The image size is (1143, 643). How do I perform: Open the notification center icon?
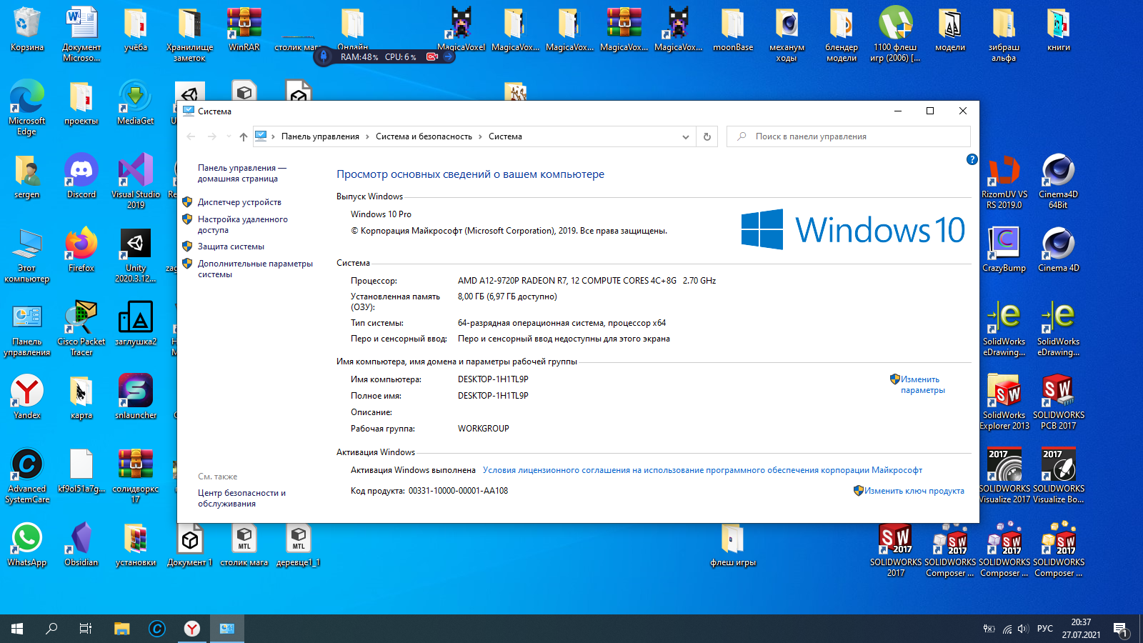pyautogui.click(x=1120, y=629)
